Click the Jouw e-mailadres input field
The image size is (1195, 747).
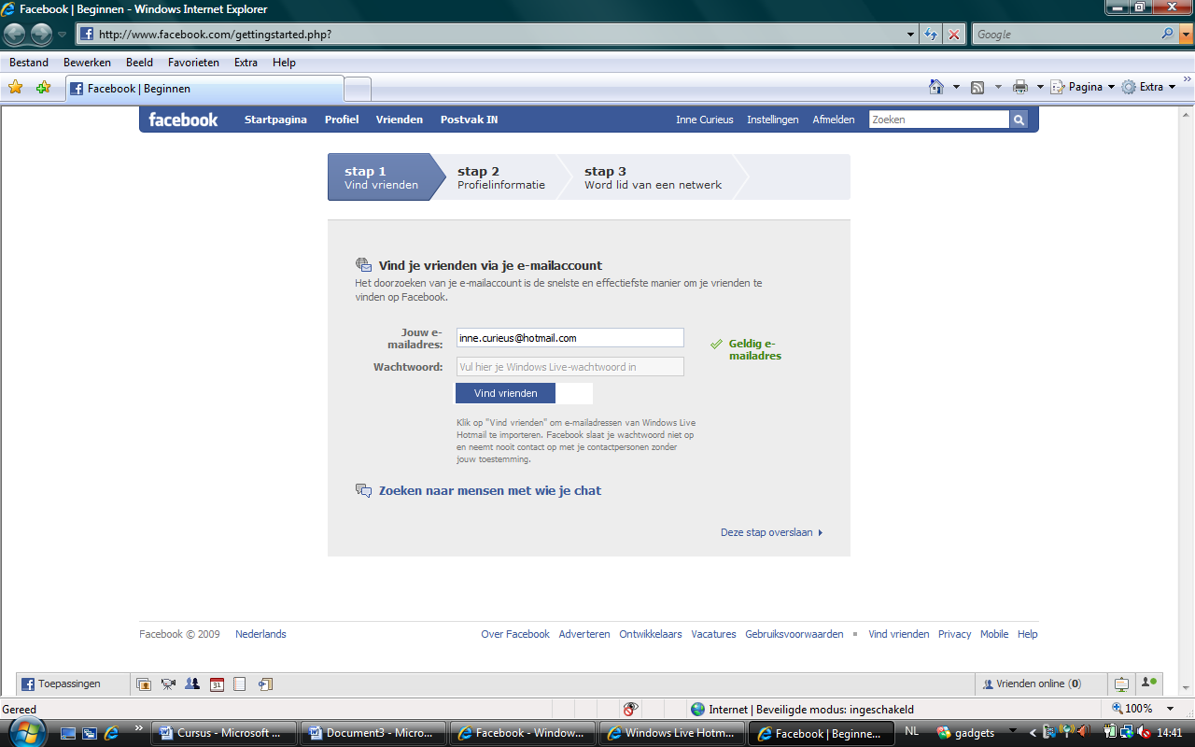pos(569,338)
